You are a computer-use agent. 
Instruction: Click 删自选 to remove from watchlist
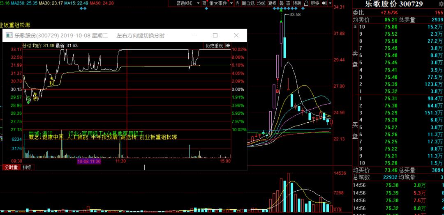pyautogui.click(x=248, y=3)
